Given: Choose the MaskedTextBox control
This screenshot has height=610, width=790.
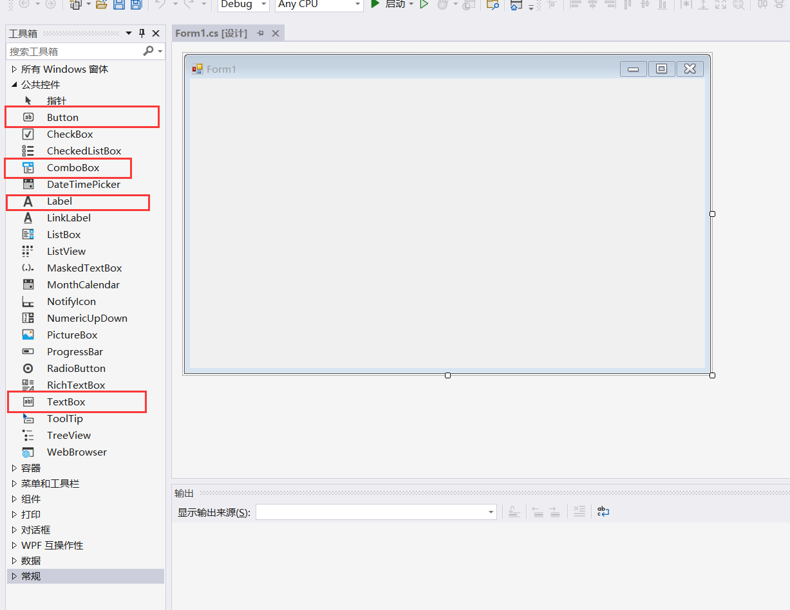Looking at the screenshot, I should click(85, 268).
